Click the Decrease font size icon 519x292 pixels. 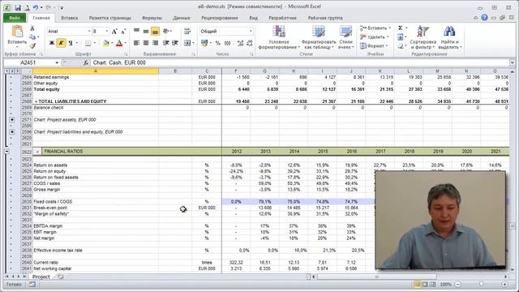[123, 32]
